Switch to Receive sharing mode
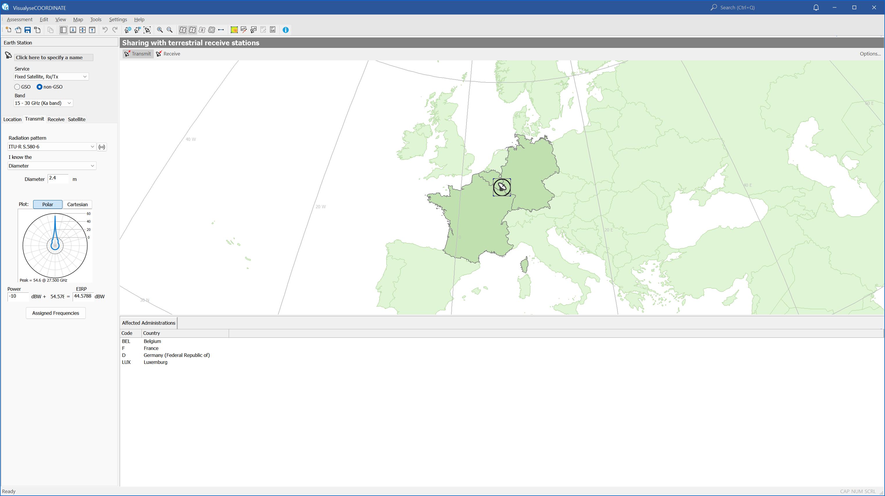Viewport: 885px width, 496px height. [168, 54]
